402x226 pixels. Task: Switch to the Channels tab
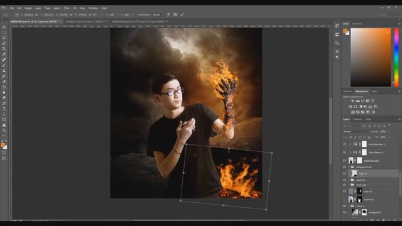(357, 119)
